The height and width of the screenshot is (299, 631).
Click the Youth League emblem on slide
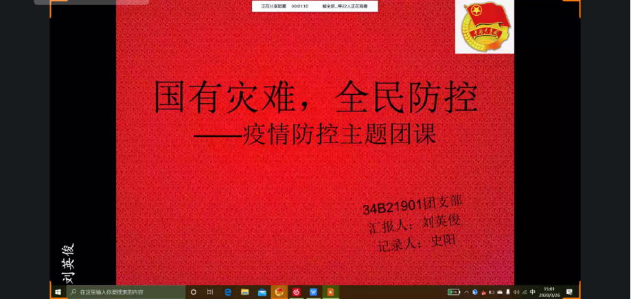[484, 27]
